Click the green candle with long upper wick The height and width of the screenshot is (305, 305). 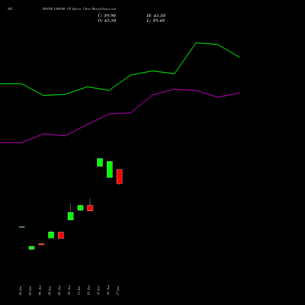(71, 216)
